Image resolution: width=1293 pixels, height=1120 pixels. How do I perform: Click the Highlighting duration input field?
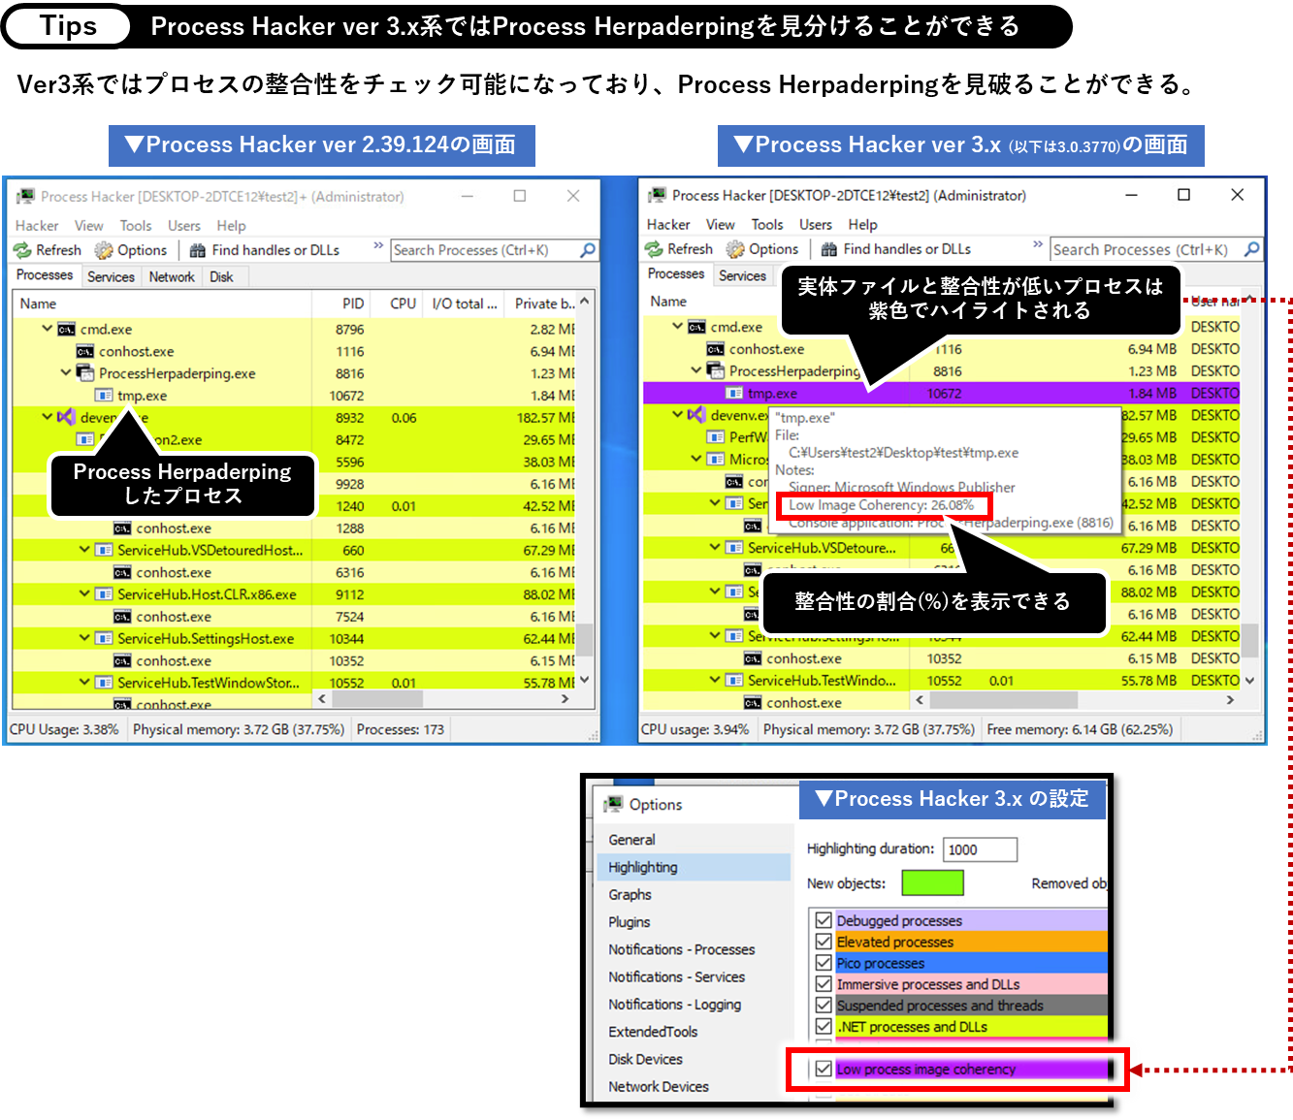click(980, 849)
